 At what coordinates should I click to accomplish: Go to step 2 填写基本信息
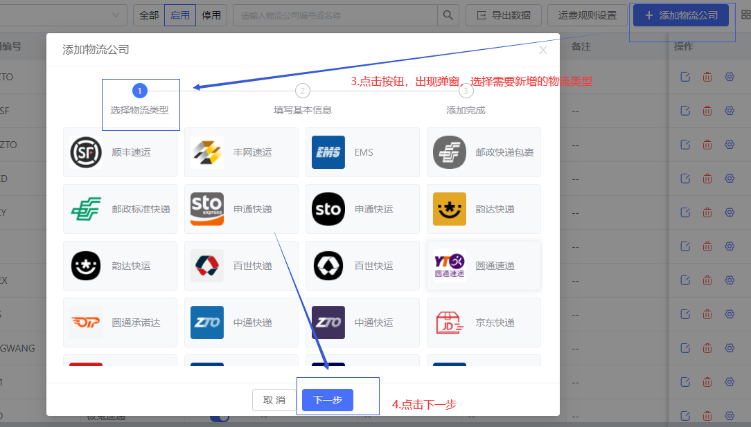(x=302, y=100)
